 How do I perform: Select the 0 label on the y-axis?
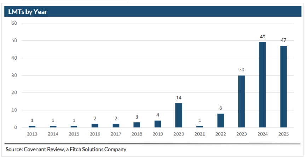pyautogui.click(x=16, y=127)
